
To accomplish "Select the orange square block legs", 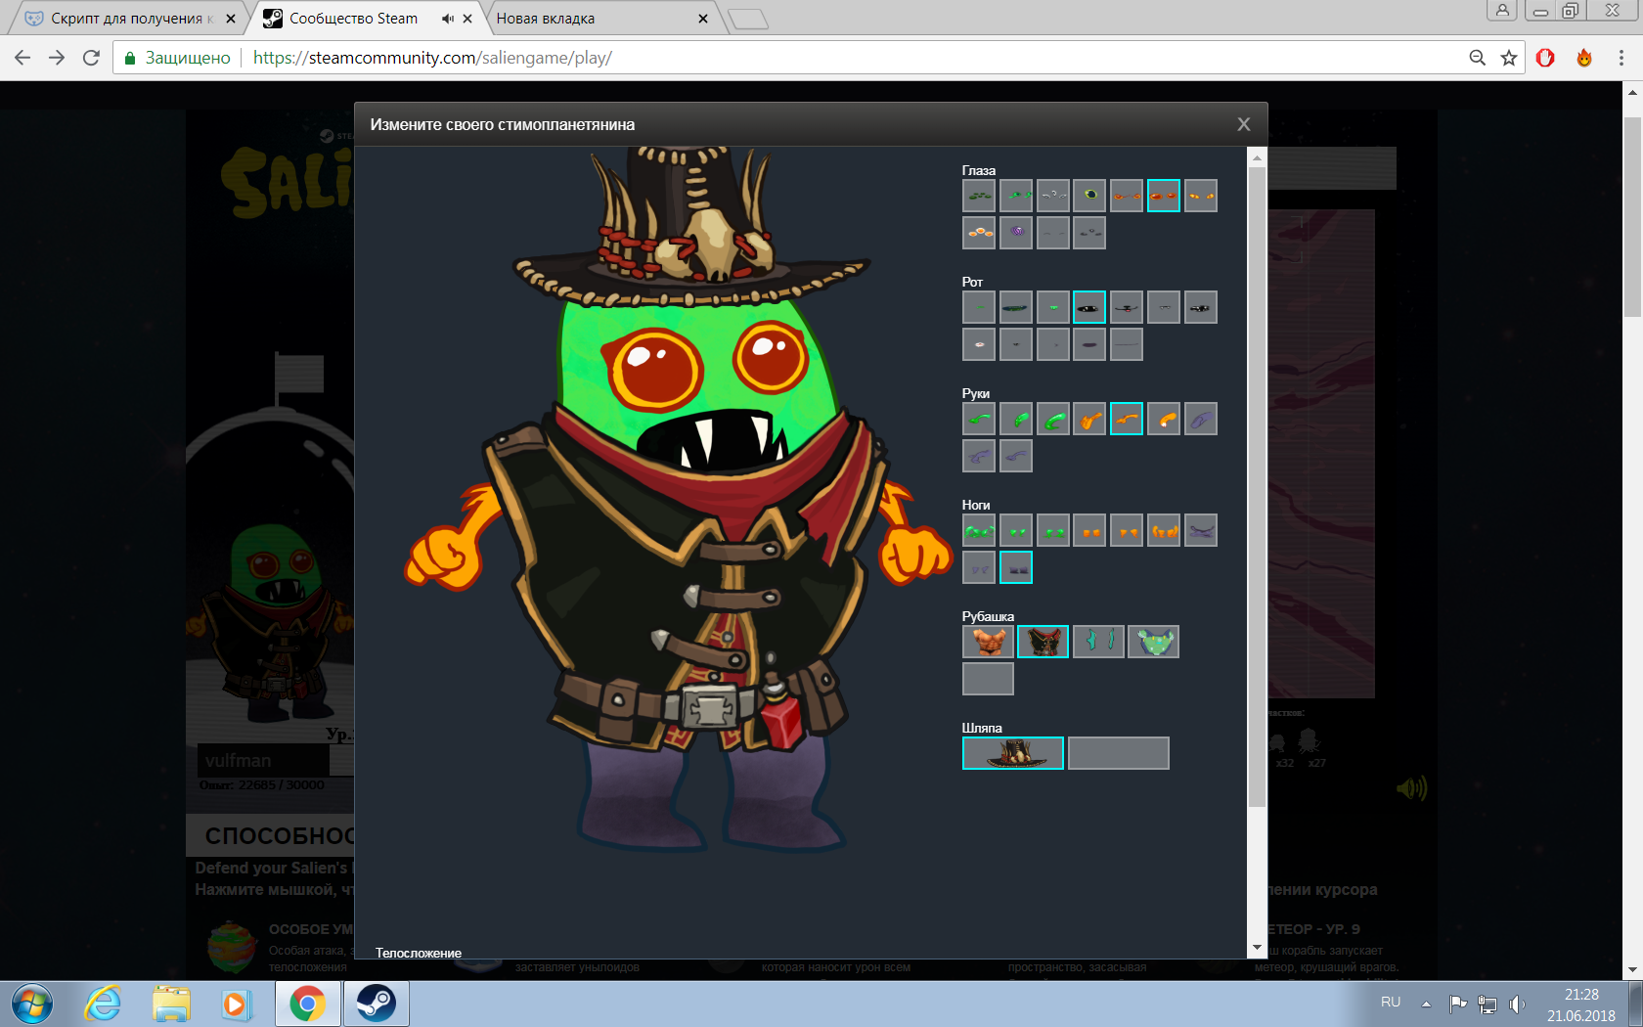I will tap(1089, 530).
